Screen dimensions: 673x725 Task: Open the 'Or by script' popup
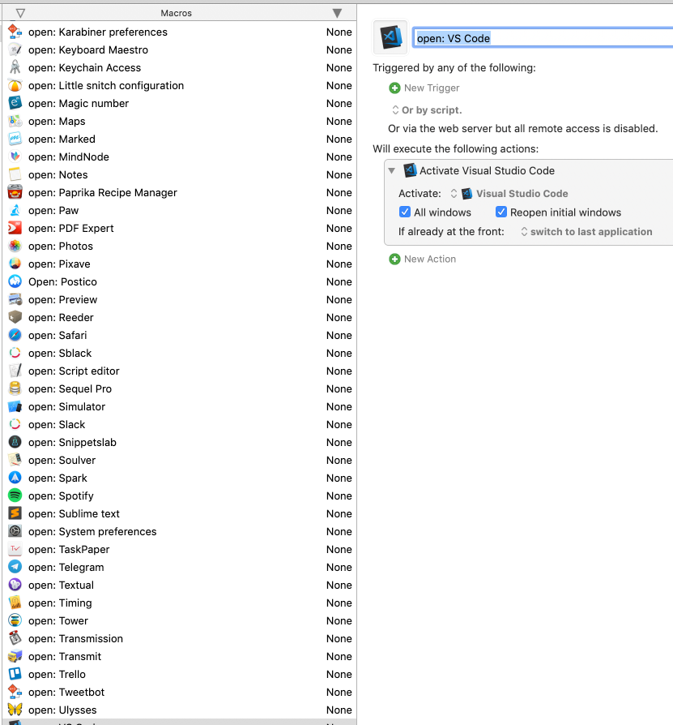pyautogui.click(x=427, y=110)
